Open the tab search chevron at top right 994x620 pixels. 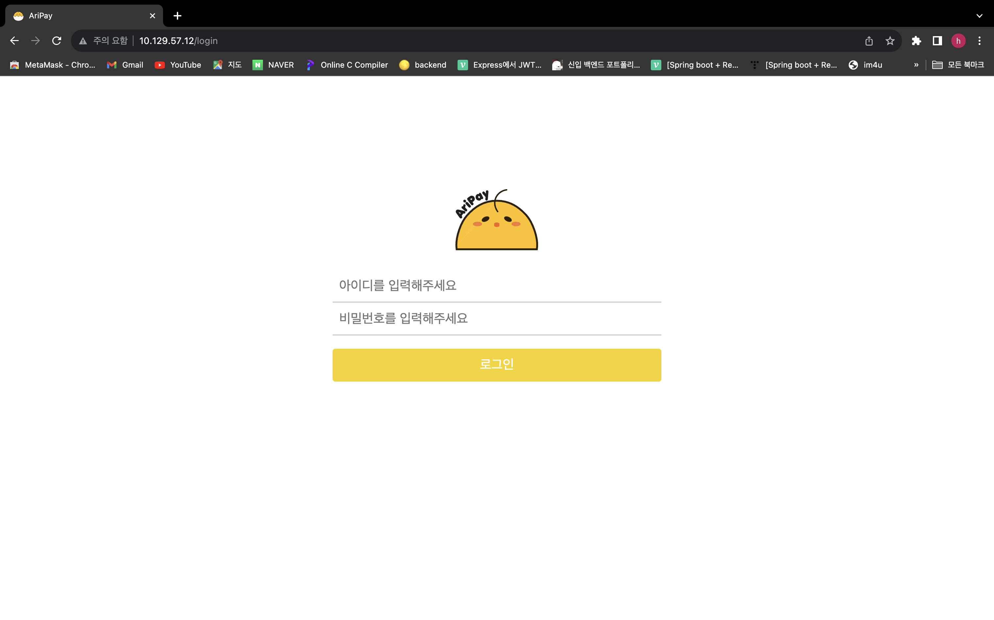pyautogui.click(x=979, y=15)
